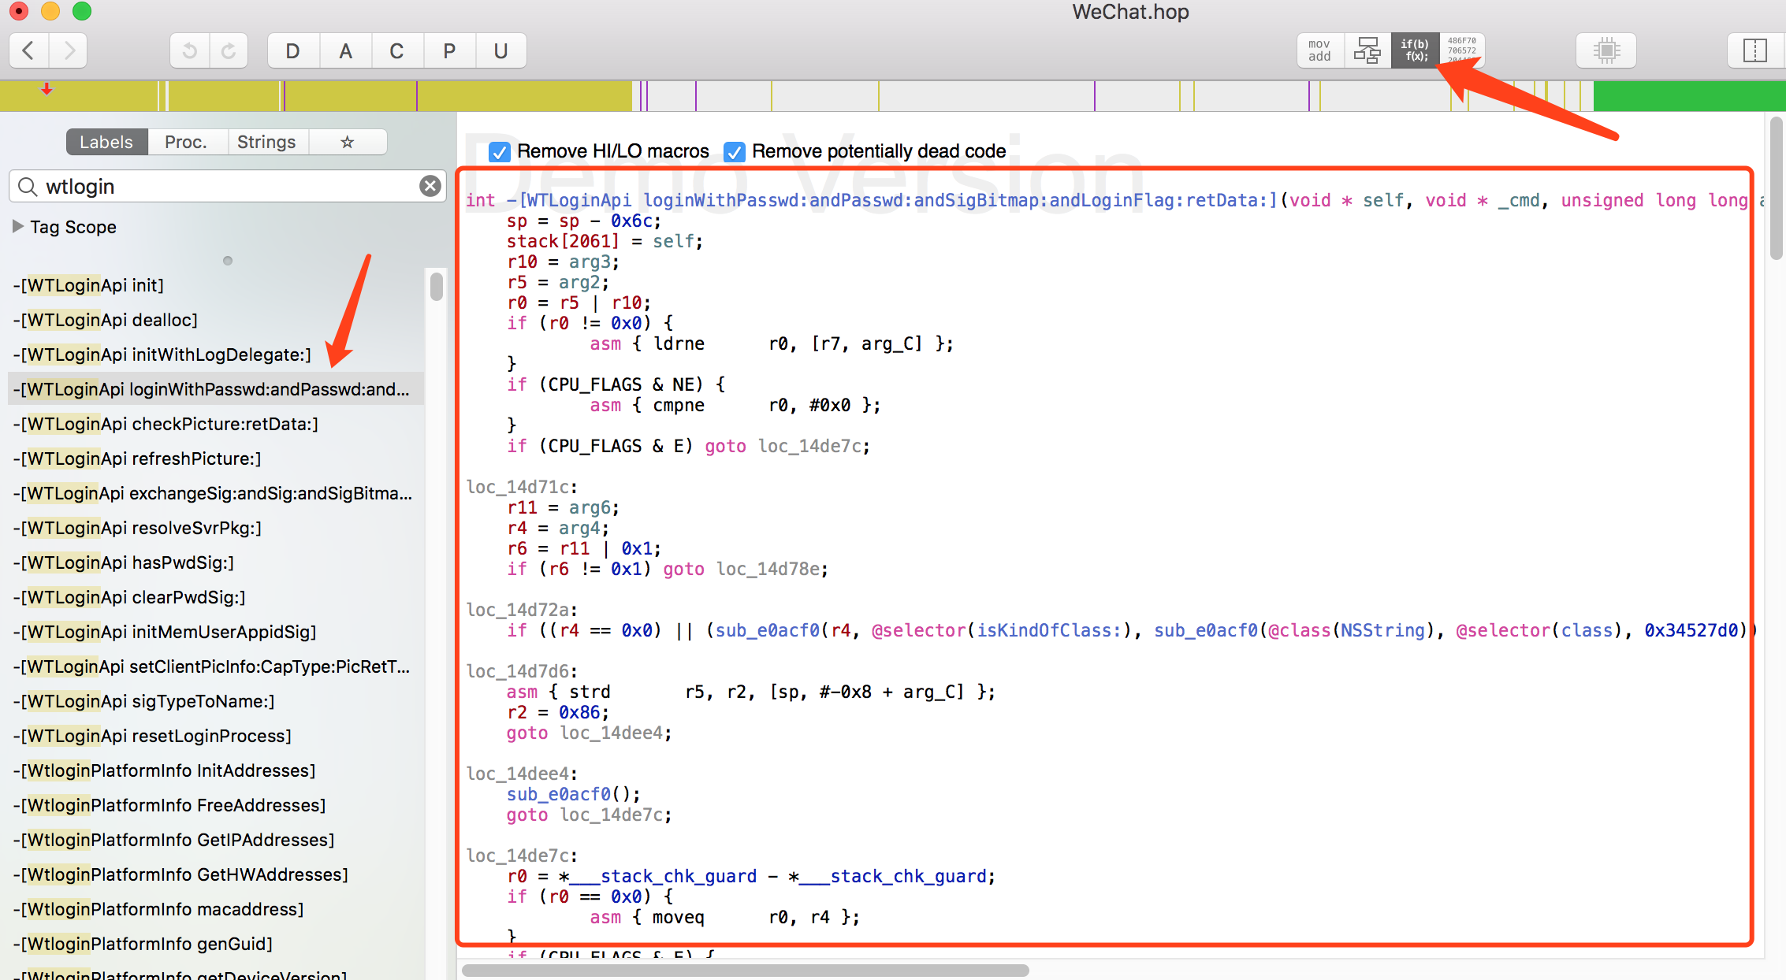The width and height of the screenshot is (1786, 980).
Task: Select the Labels tab
Action: click(x=106, y=142)
